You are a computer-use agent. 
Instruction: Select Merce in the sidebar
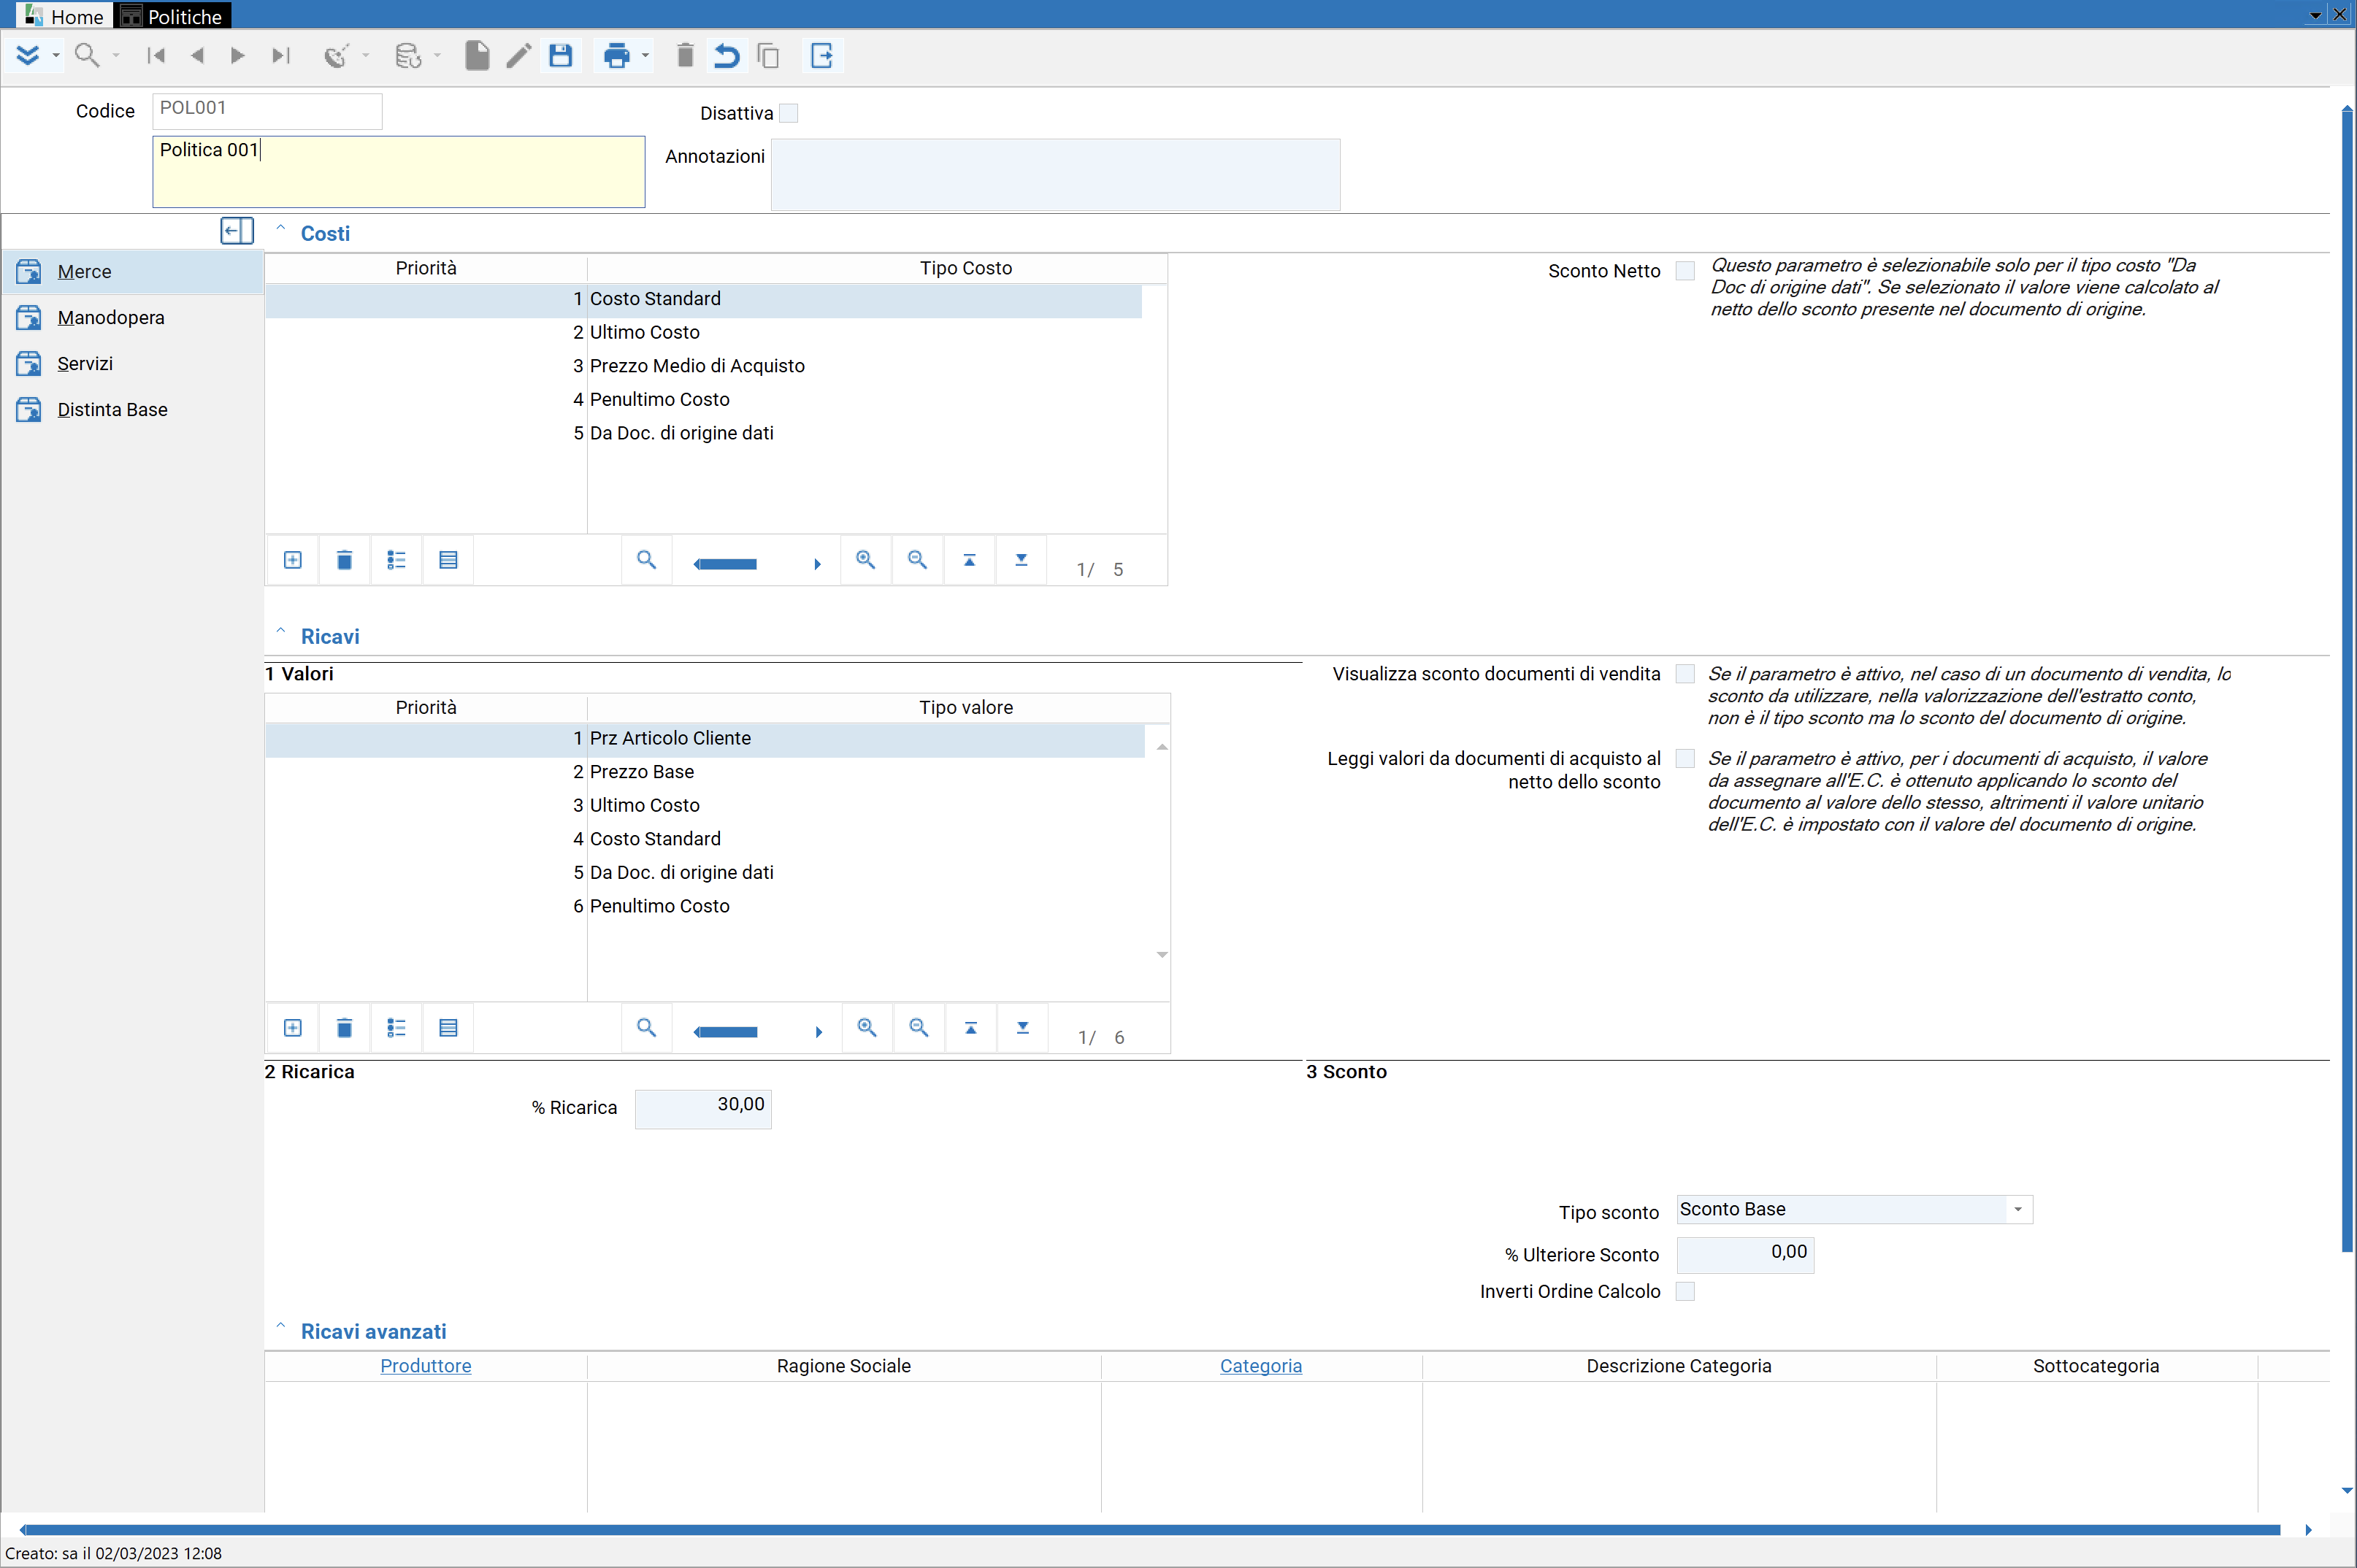[132, 272]
